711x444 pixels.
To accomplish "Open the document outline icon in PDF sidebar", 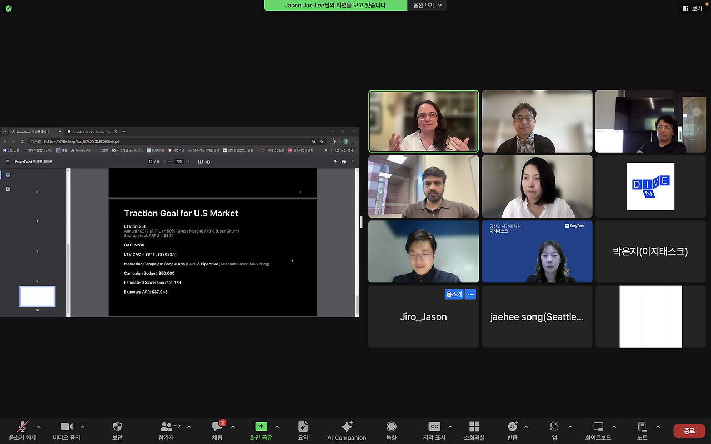I will pos(8,189).
